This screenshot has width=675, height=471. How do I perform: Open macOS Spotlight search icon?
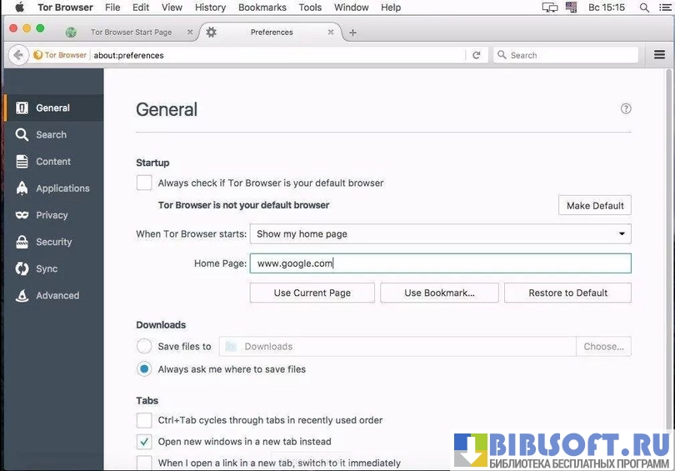[x=644, y=8]
